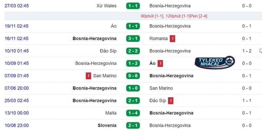The height and width of the screenshot is (131, 262).
Task: Click the penalty result line under the Wales match
Action: [x=174, y=16]
